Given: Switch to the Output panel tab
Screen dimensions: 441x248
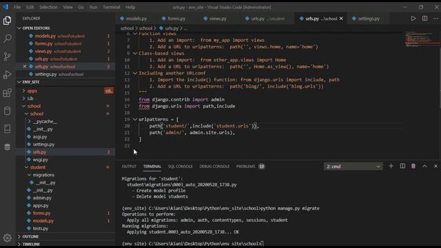Looking at the screenshot, I should coord(129,167).
